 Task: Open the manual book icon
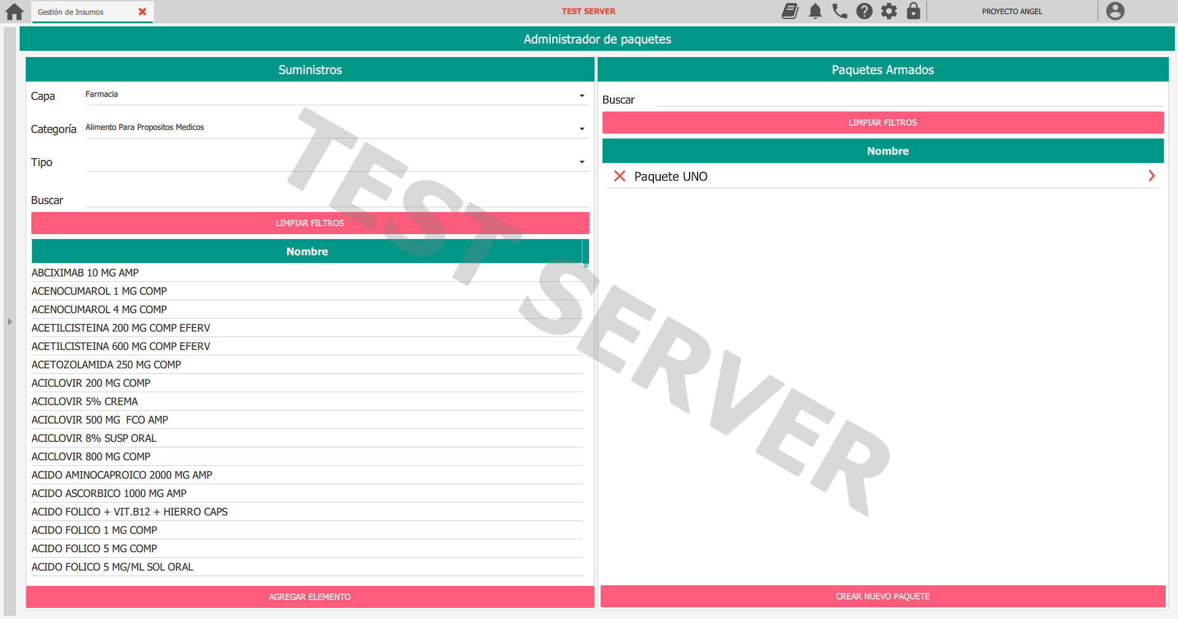pyautogui.click(x=790, y=11)
